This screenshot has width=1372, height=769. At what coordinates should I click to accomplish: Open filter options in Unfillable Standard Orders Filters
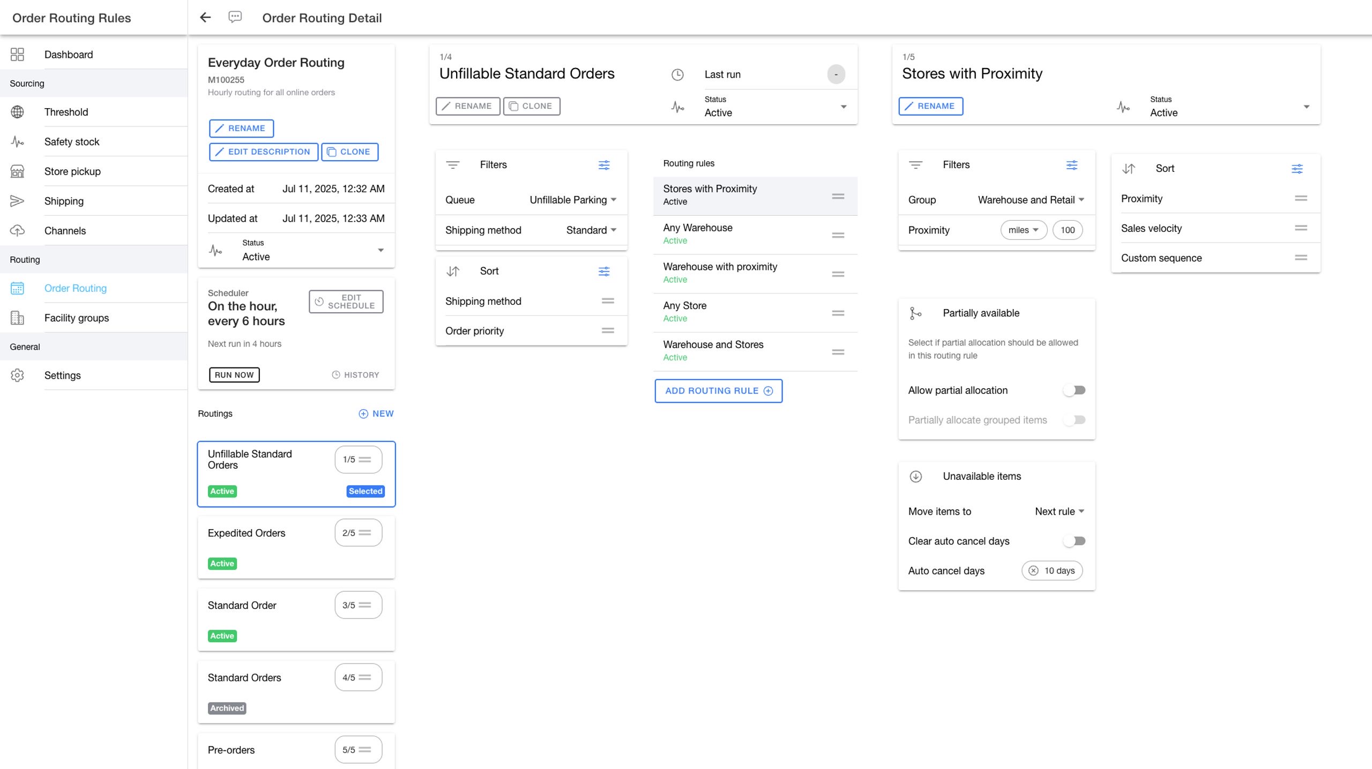604,165
